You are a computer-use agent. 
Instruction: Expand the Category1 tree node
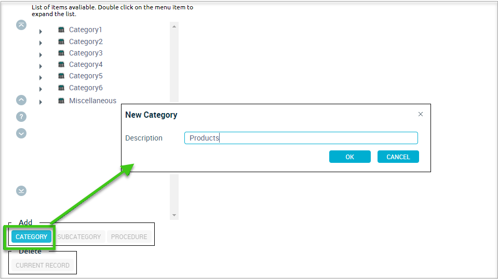click(x=41, y=32)
